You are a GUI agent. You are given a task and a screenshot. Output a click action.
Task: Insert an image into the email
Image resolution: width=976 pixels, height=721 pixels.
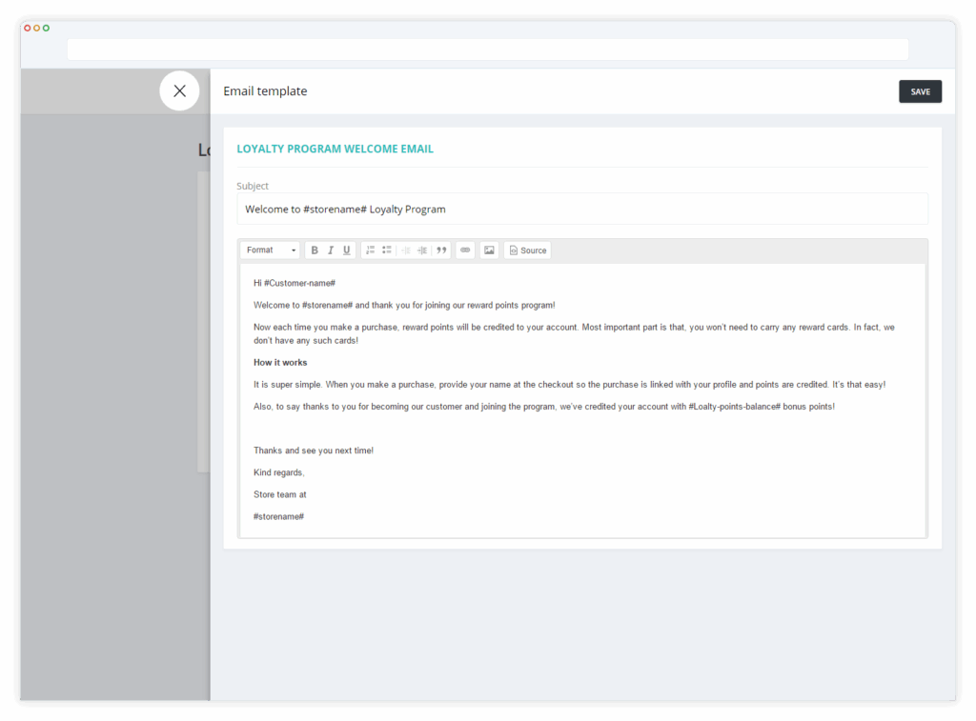pos(489,250)
